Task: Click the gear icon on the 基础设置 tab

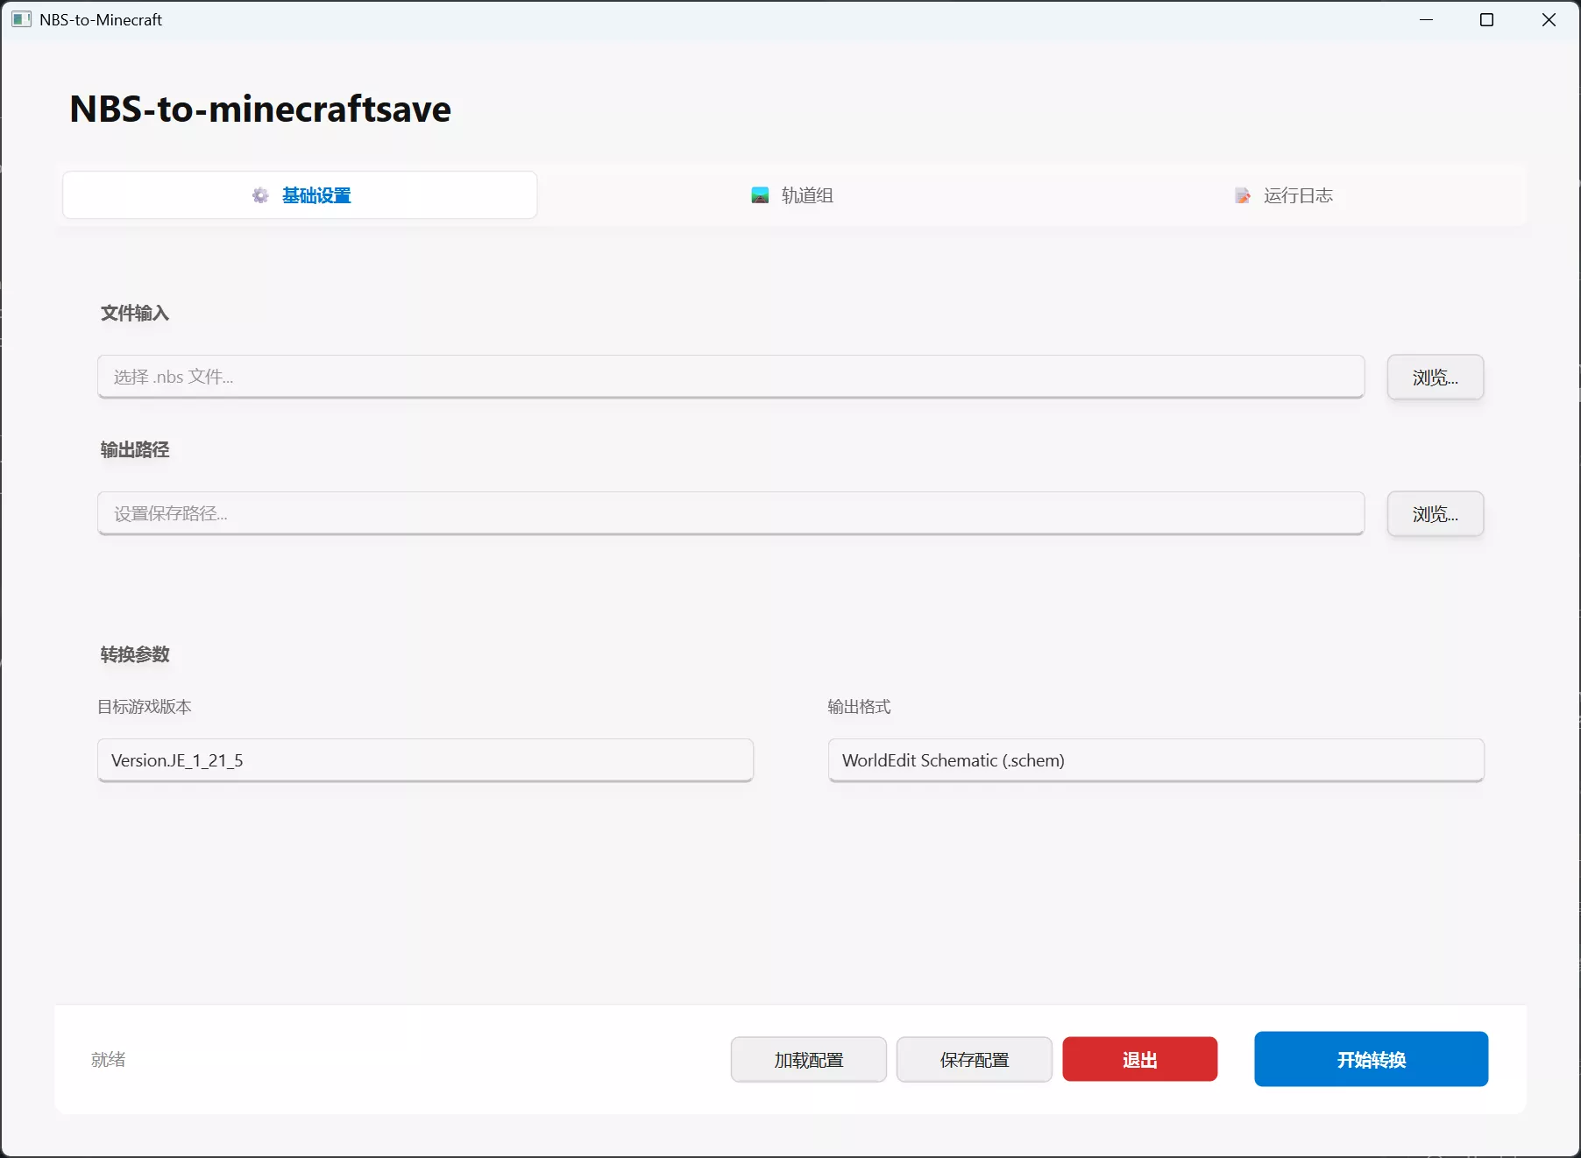Action: (260, 195)
